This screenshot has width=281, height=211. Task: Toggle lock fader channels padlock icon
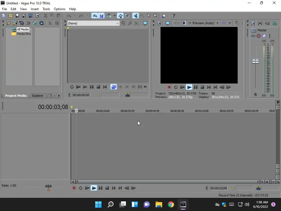[x=255, y=95]
